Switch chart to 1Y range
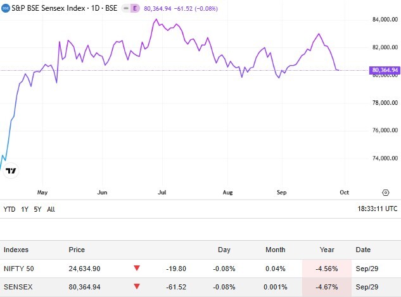 25,209
